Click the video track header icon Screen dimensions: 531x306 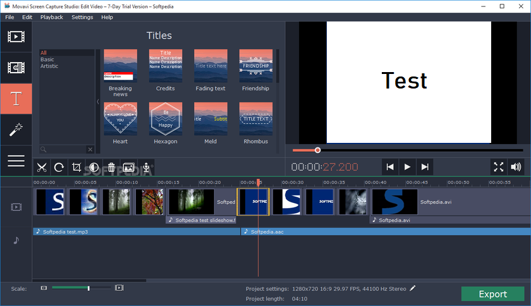point(16,207)
